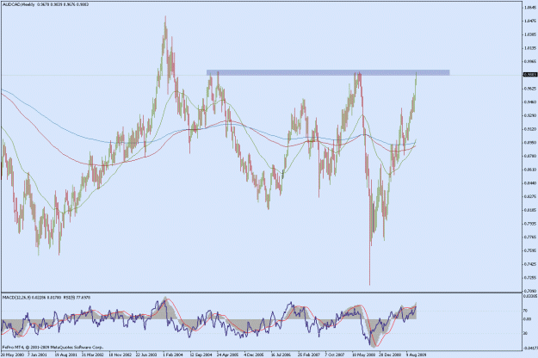
Task: Click the MACD(12,26,9) indicator label
Action: tap(16, 298)
